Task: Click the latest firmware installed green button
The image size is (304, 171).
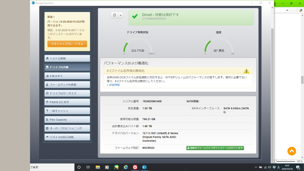Action: (x=215, y=148)
